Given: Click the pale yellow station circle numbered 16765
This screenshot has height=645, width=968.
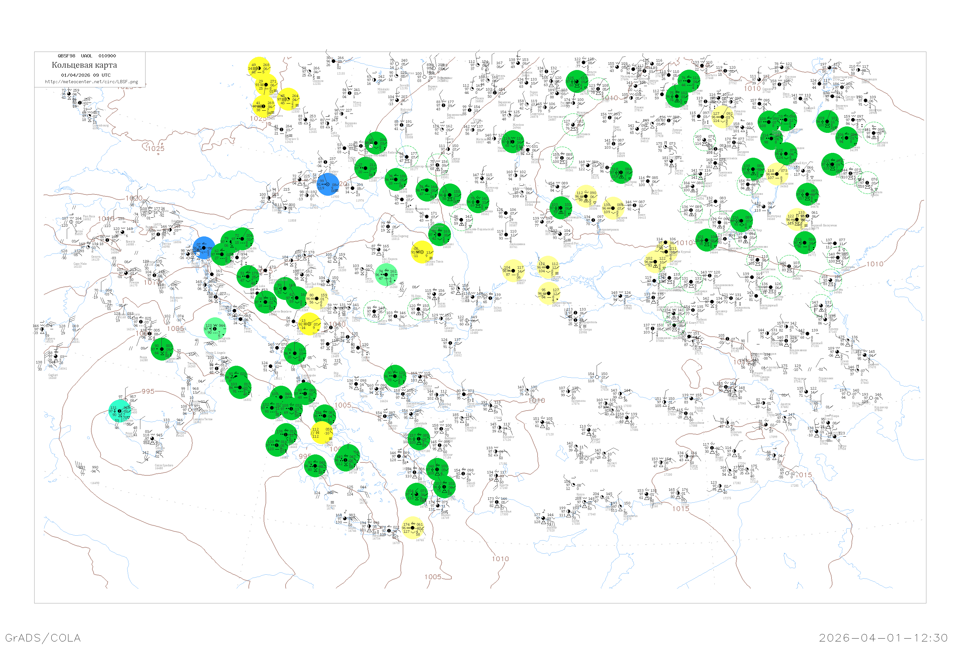Looking at the screenshot, I should 413,528.
